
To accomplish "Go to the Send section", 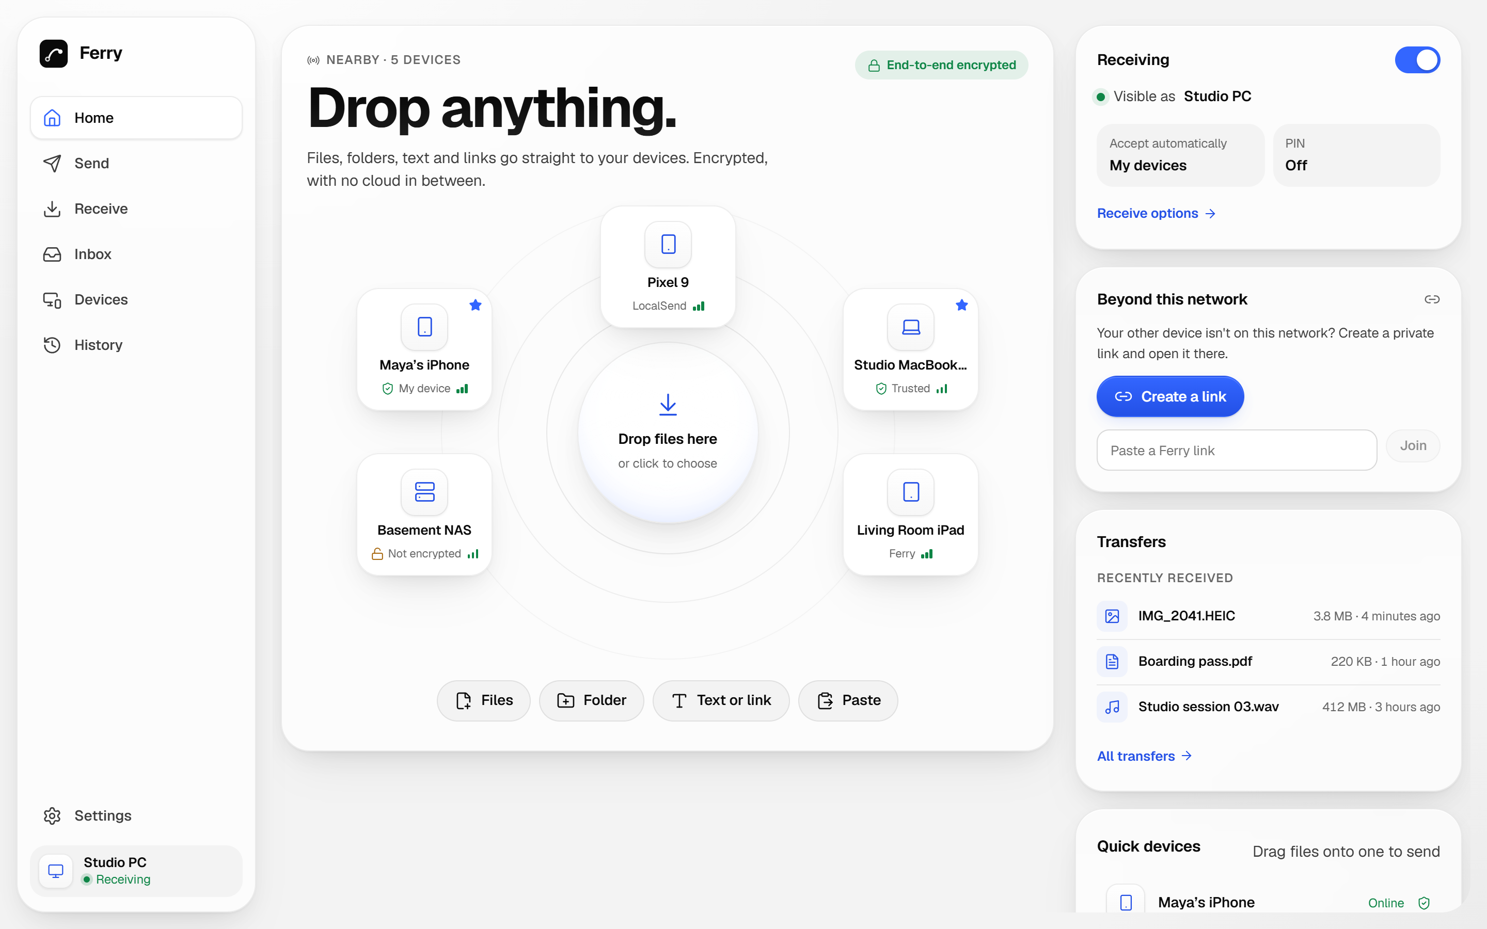I will (136, 163).
